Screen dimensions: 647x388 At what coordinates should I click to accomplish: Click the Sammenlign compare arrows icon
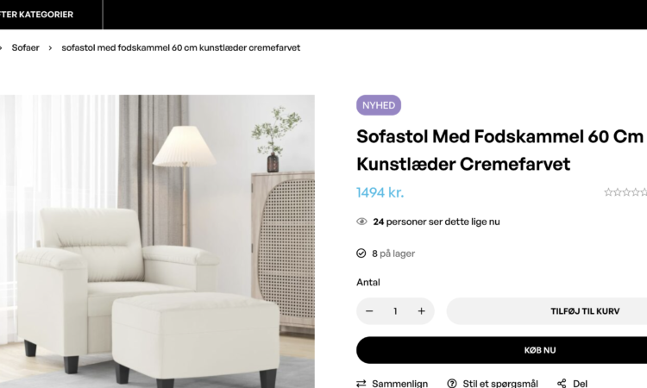(361, 384)
